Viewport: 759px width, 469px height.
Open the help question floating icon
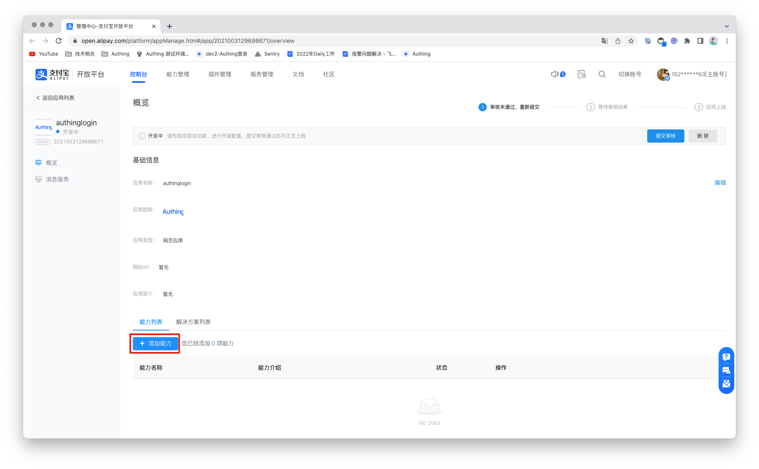[726, 357]
